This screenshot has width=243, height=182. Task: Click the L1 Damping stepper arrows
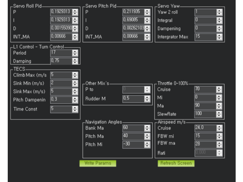[x=75, y=61]
